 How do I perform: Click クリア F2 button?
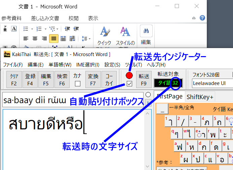click(x=14, y=79)
